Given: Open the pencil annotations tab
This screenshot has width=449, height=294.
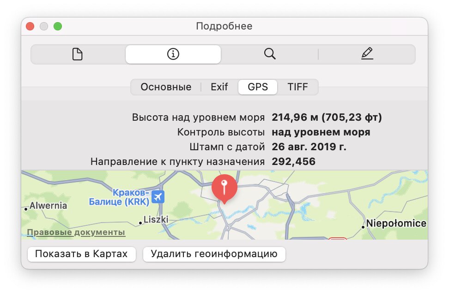Looking at the screenshot, I should (x=367, y=53).
